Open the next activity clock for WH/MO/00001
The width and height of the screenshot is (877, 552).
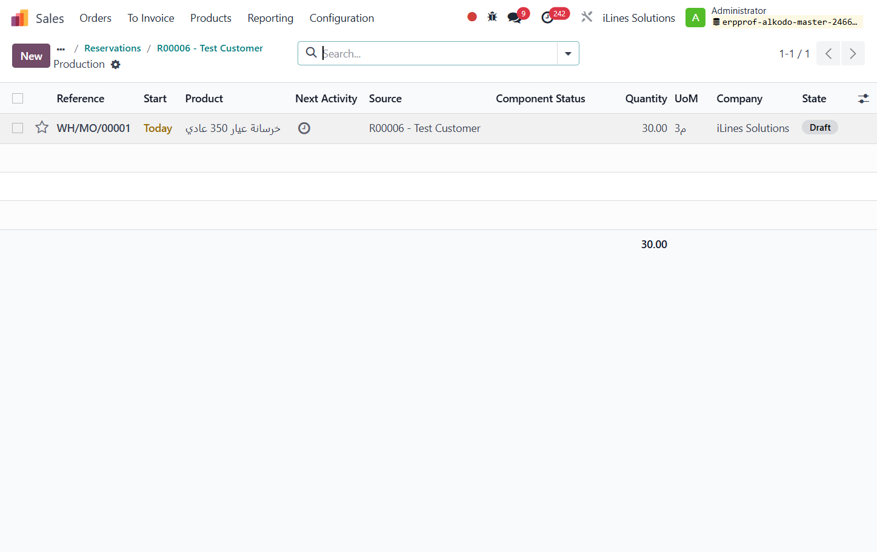(304, 128)
